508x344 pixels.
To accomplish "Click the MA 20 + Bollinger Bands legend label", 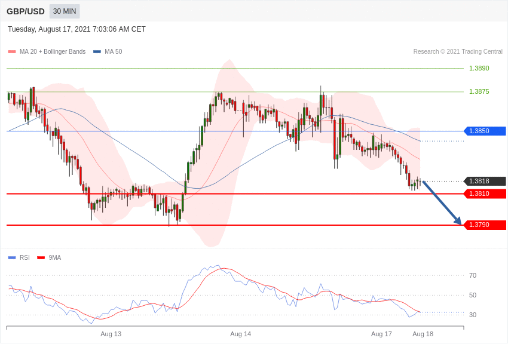I will (53, 51).
